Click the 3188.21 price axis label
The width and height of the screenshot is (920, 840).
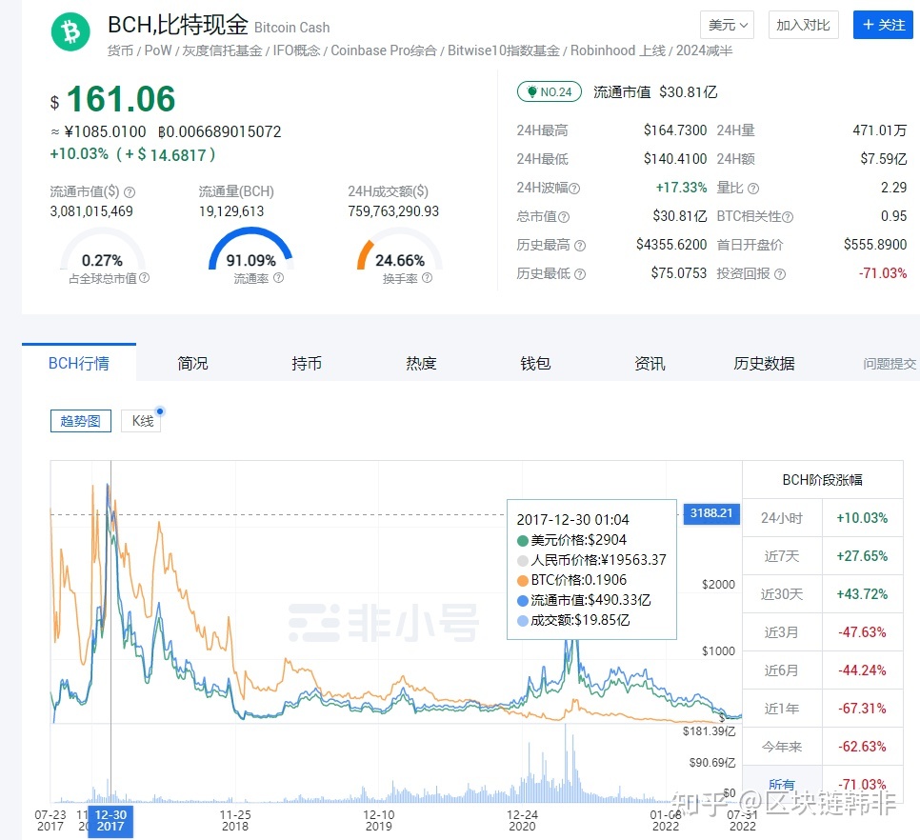711,513
